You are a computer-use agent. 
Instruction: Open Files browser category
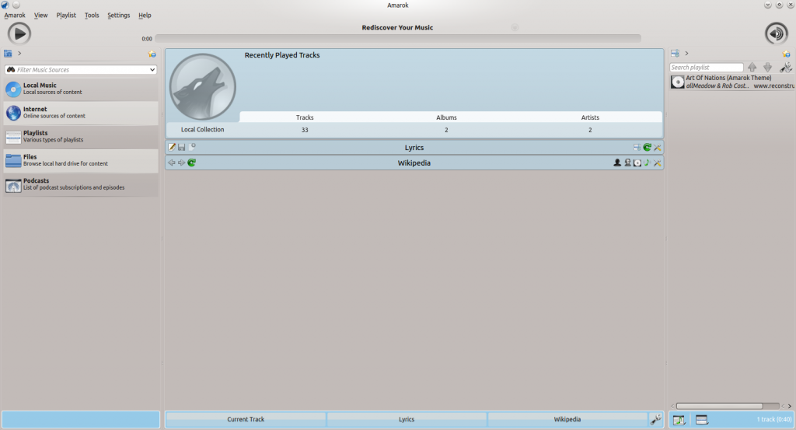tap(81, 160)
